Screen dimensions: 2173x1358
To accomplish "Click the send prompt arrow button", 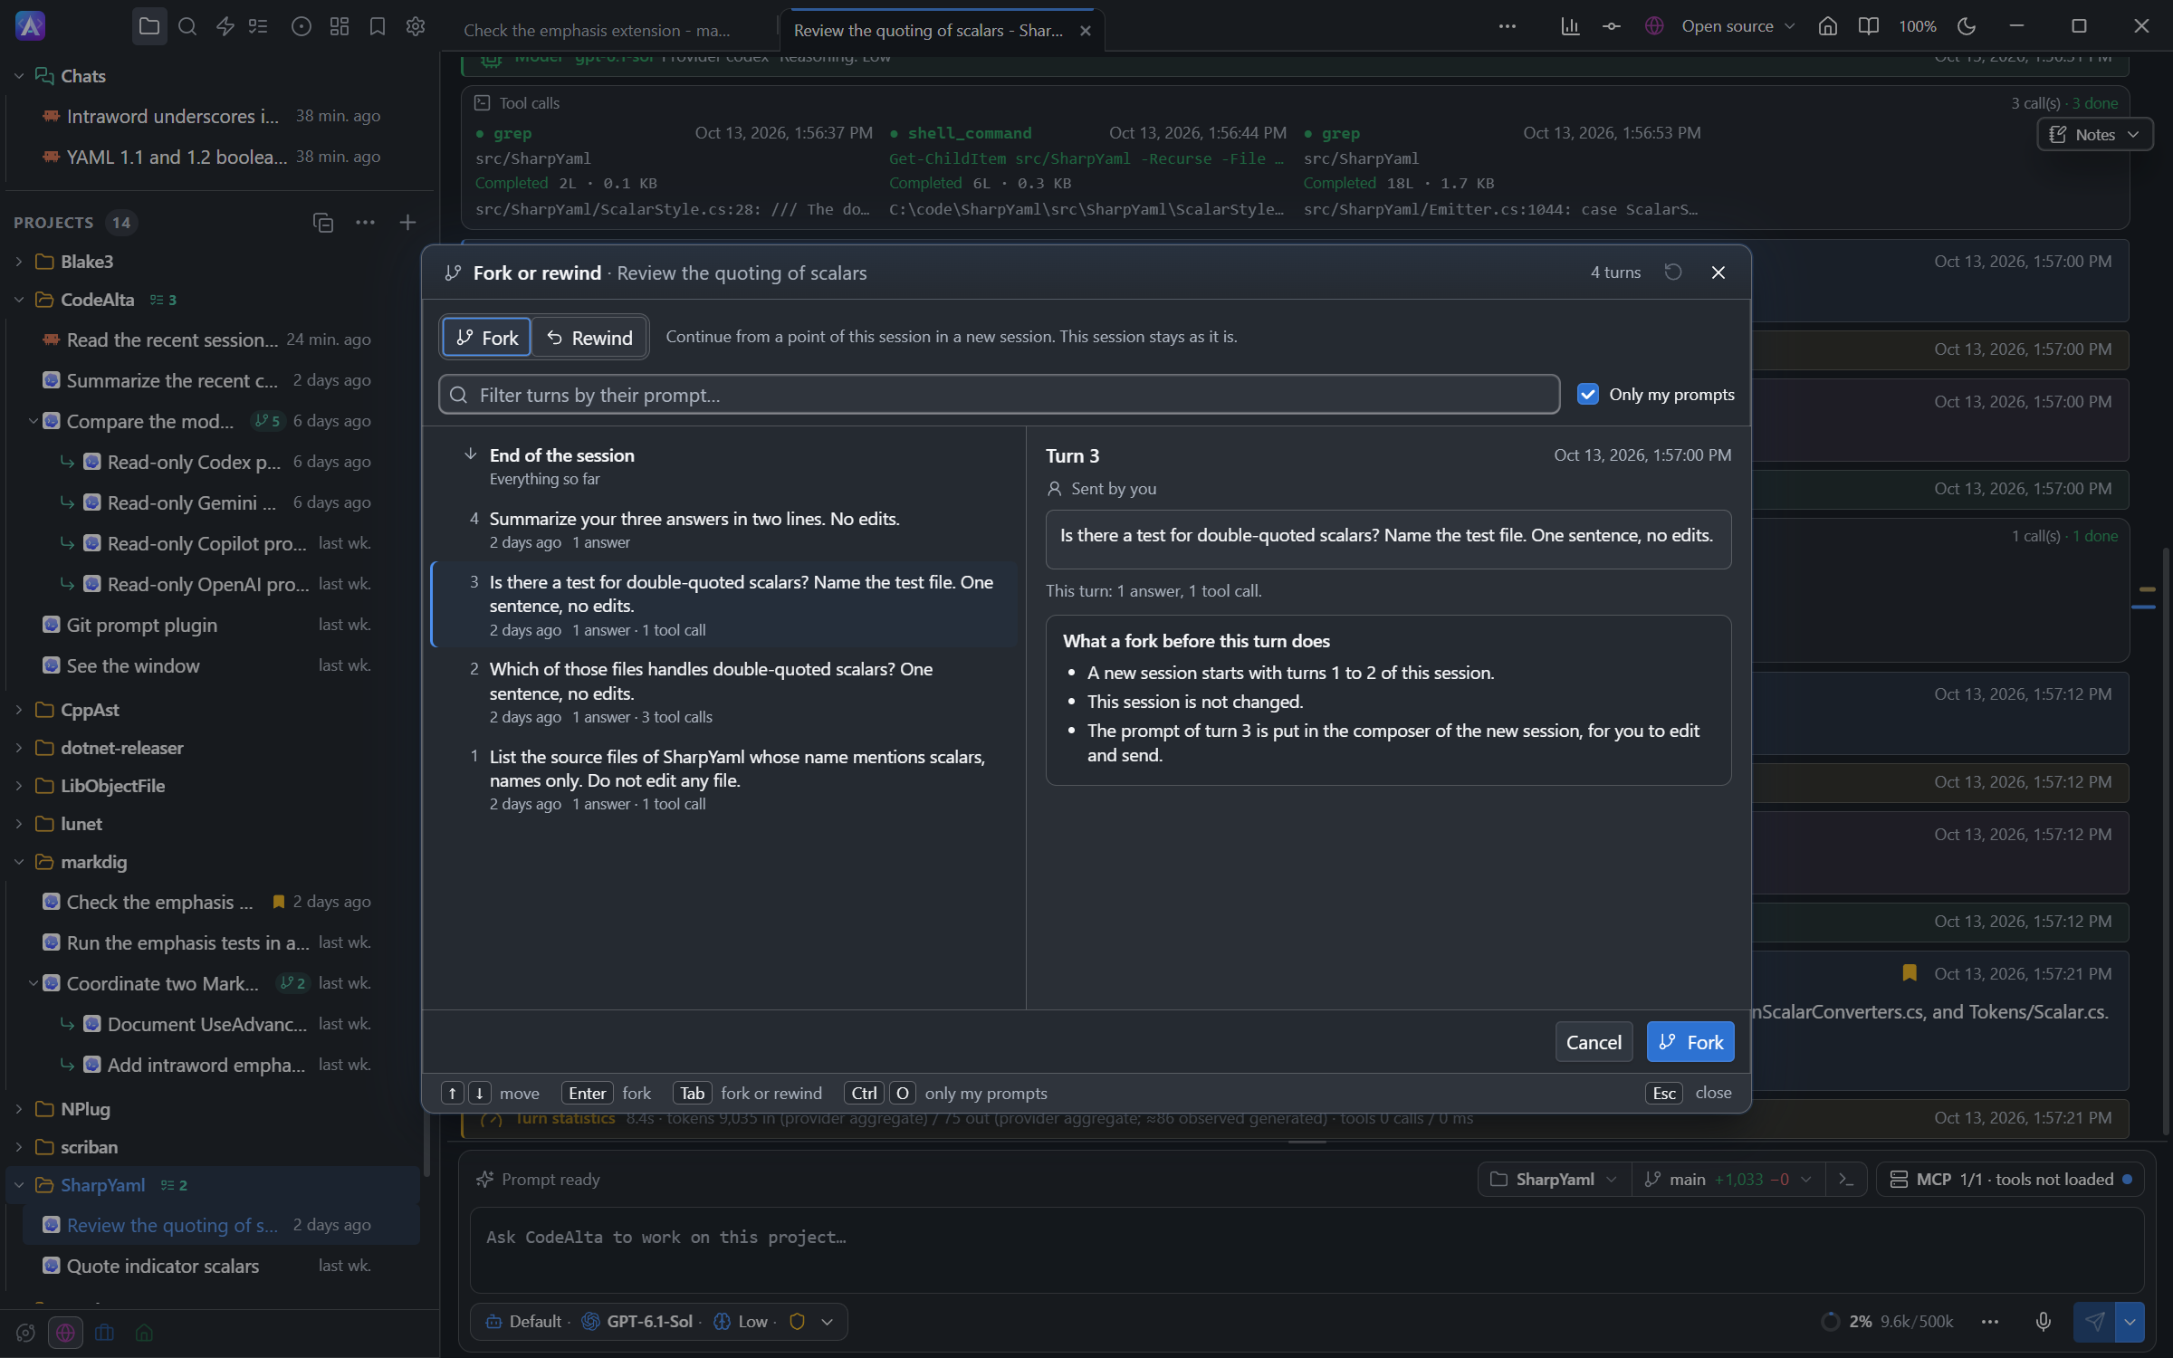I will [2094, 1322].
